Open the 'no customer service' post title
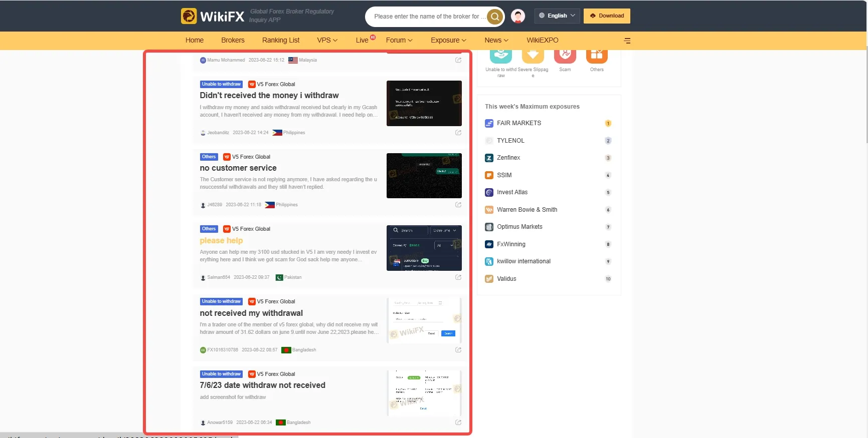Screen dimensions: 868x438 pos(238,168)
